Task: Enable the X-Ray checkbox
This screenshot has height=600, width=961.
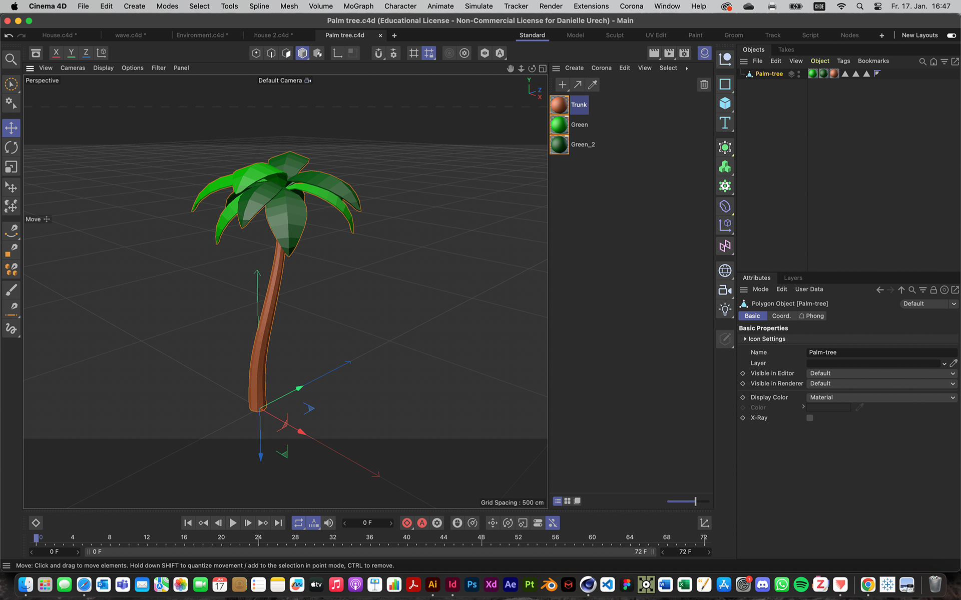Action: 809,418
